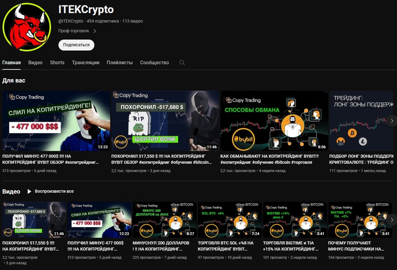Expand the channel description chevron next to Проф-торговля
Image resolution: width=397 pixels, height=270 pixels.
[95, 31]
